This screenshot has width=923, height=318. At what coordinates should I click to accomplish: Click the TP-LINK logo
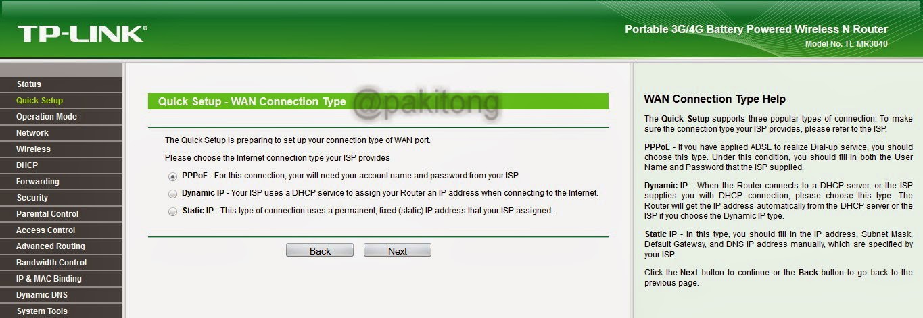82,34
